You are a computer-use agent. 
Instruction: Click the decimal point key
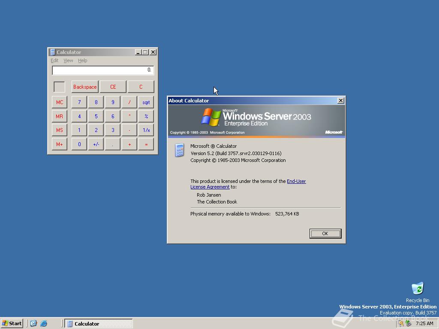(x=113, y=144)
